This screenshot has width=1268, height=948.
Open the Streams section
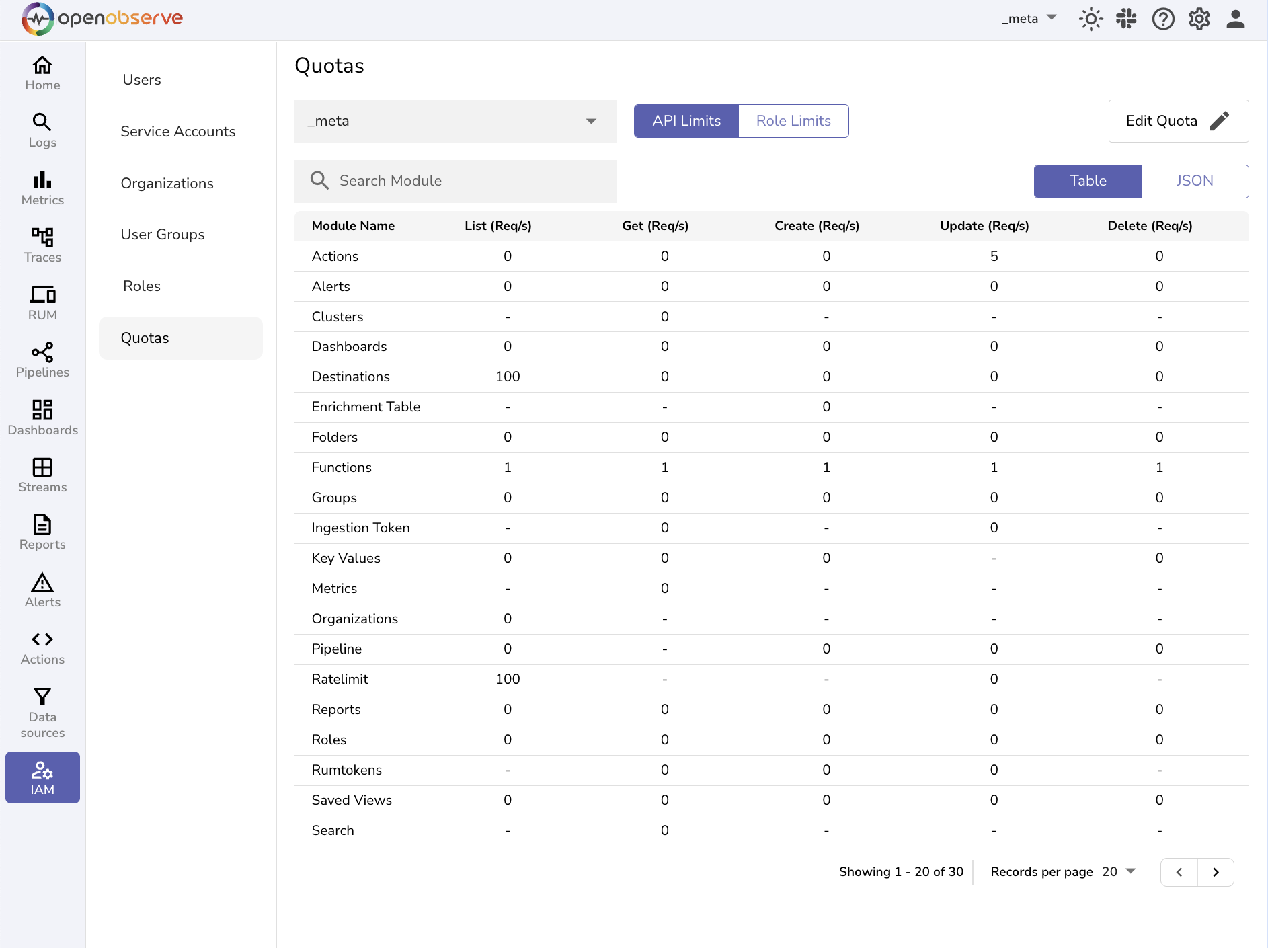42,475
